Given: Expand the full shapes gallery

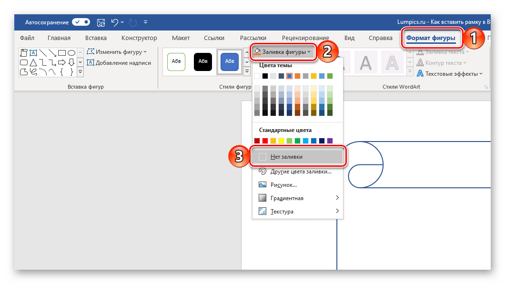Looking at the screenshot, I should point(81,72).
